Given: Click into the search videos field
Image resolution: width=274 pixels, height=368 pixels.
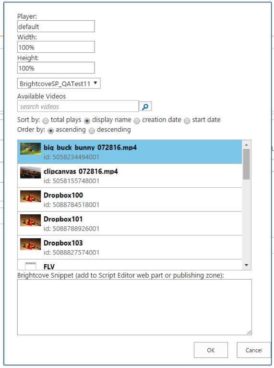Looking at the screenshot, I should (x=78, y=106).
